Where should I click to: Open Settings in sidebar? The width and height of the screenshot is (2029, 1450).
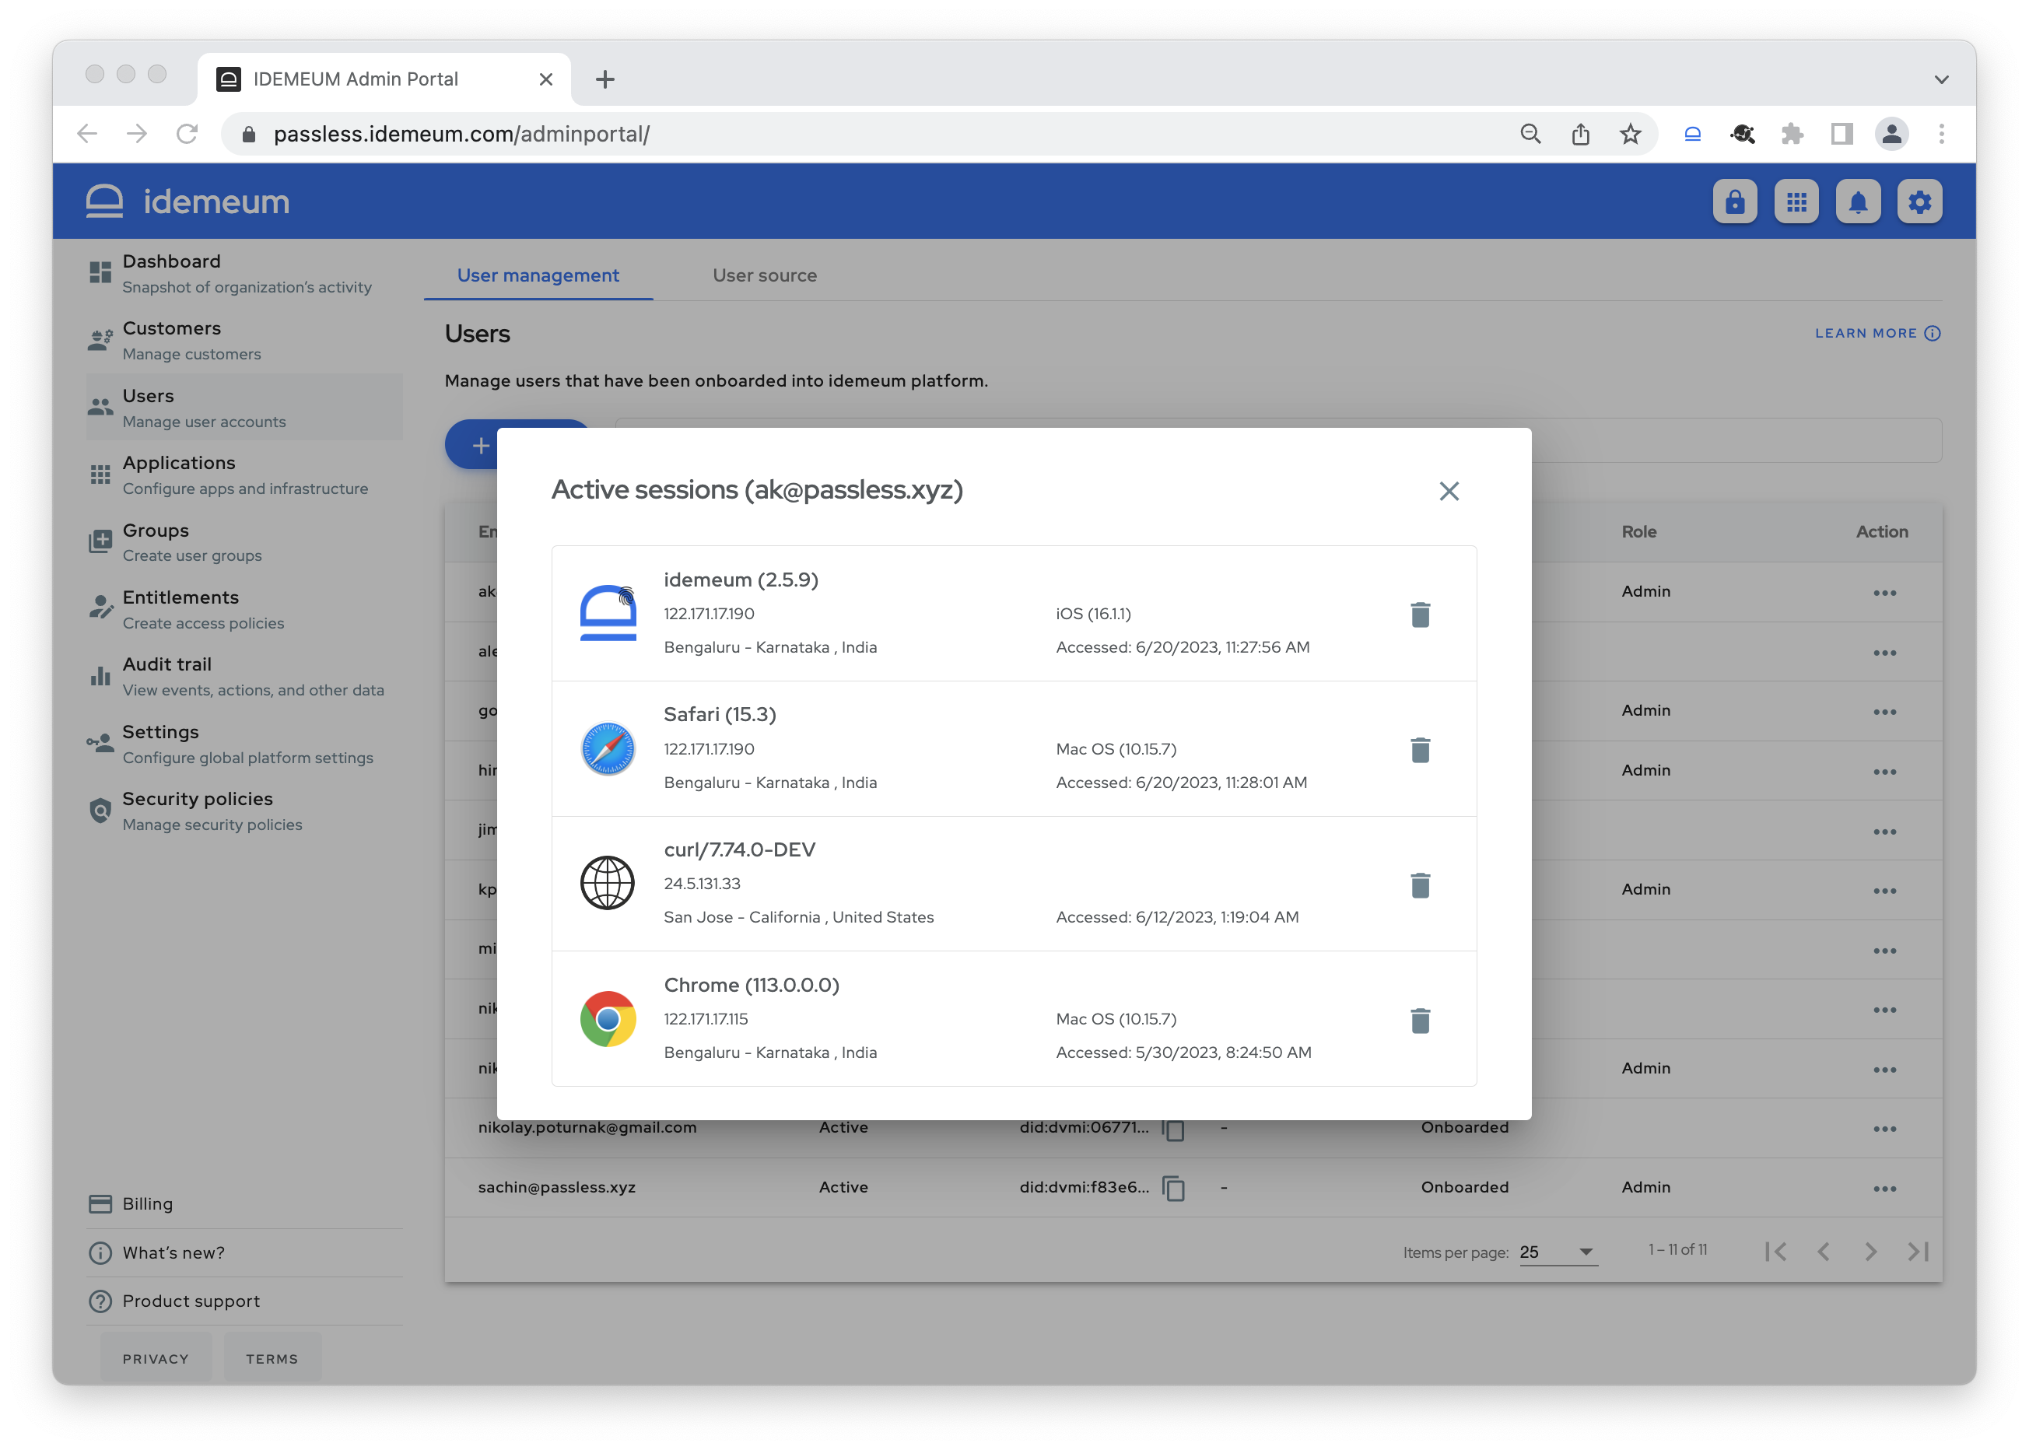pyautogui.click(x=243, y=744)
